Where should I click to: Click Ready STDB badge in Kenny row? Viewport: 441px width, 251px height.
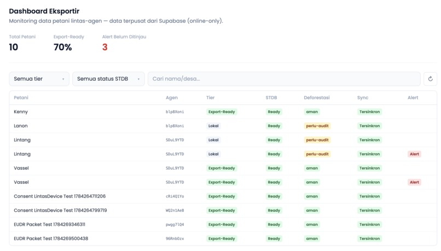(x=274, y=112)
